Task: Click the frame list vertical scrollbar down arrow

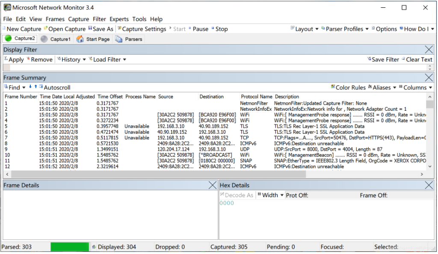Action: pyautogui.click(x=430, y=167)
